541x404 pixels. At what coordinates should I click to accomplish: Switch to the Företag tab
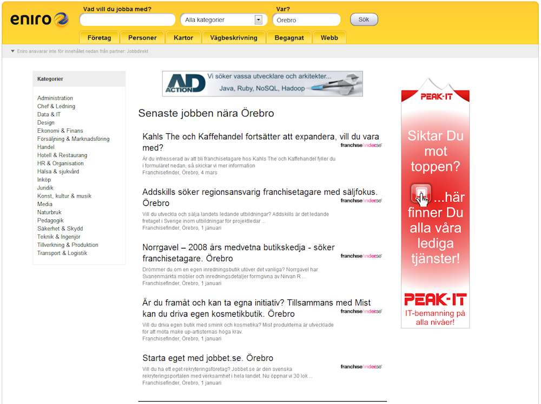coord(99,37)
